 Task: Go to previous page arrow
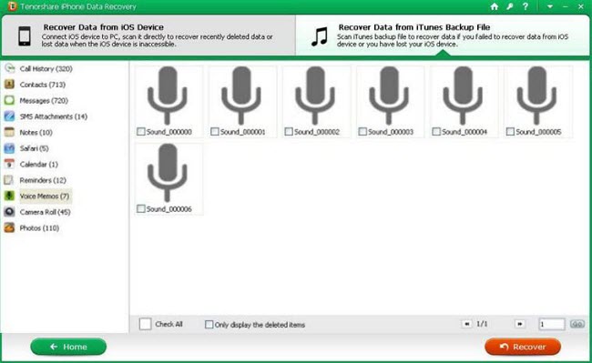click(466, 324)
